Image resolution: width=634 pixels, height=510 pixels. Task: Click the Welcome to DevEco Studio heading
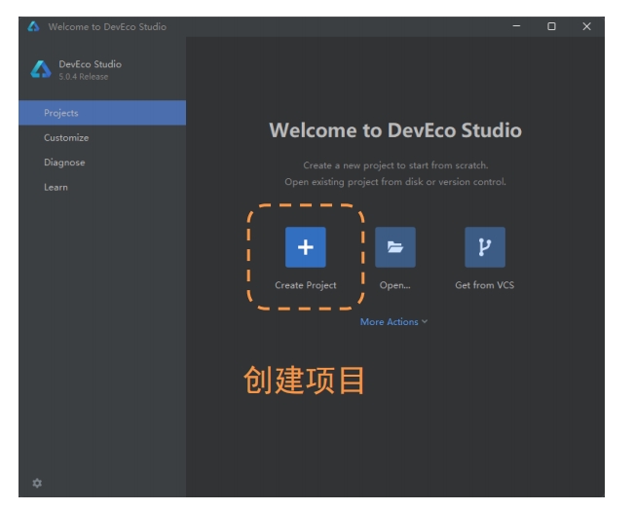[x=394, y=130]
